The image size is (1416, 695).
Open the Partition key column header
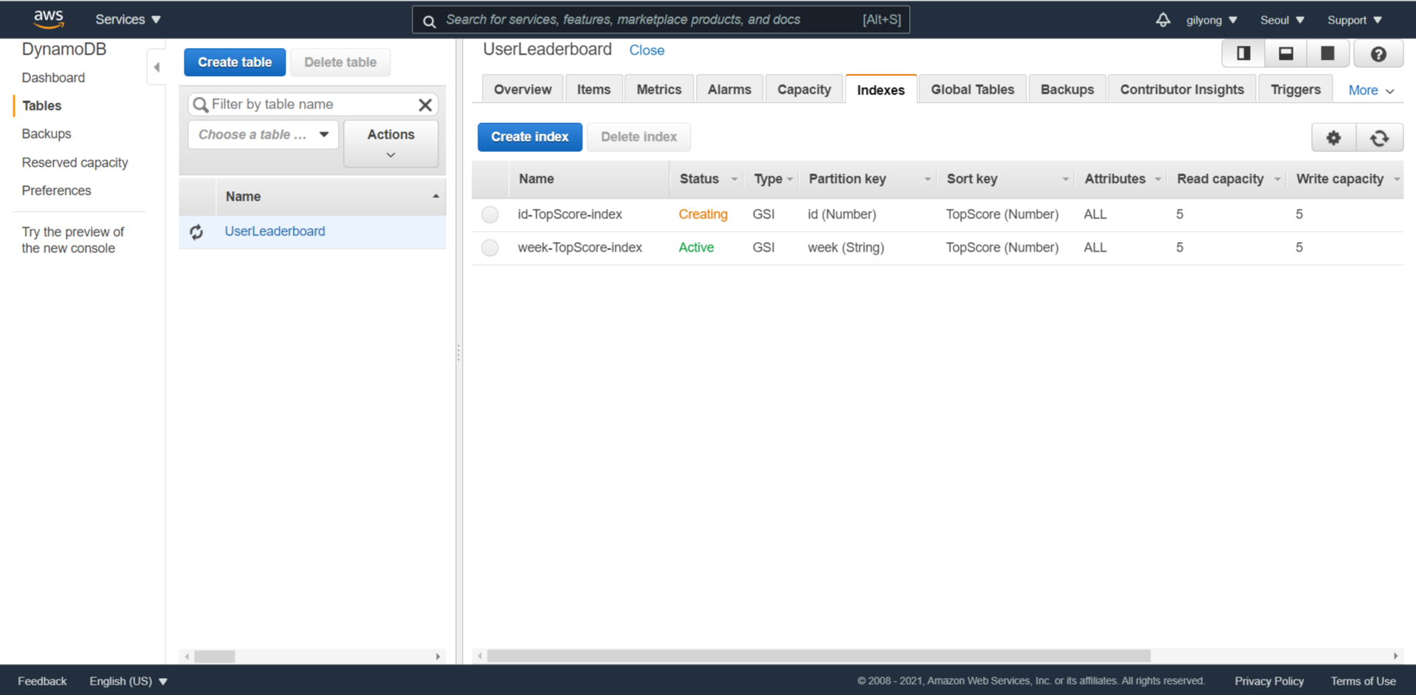(868, 179)
